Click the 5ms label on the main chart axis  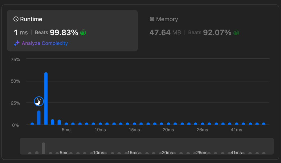66,130
